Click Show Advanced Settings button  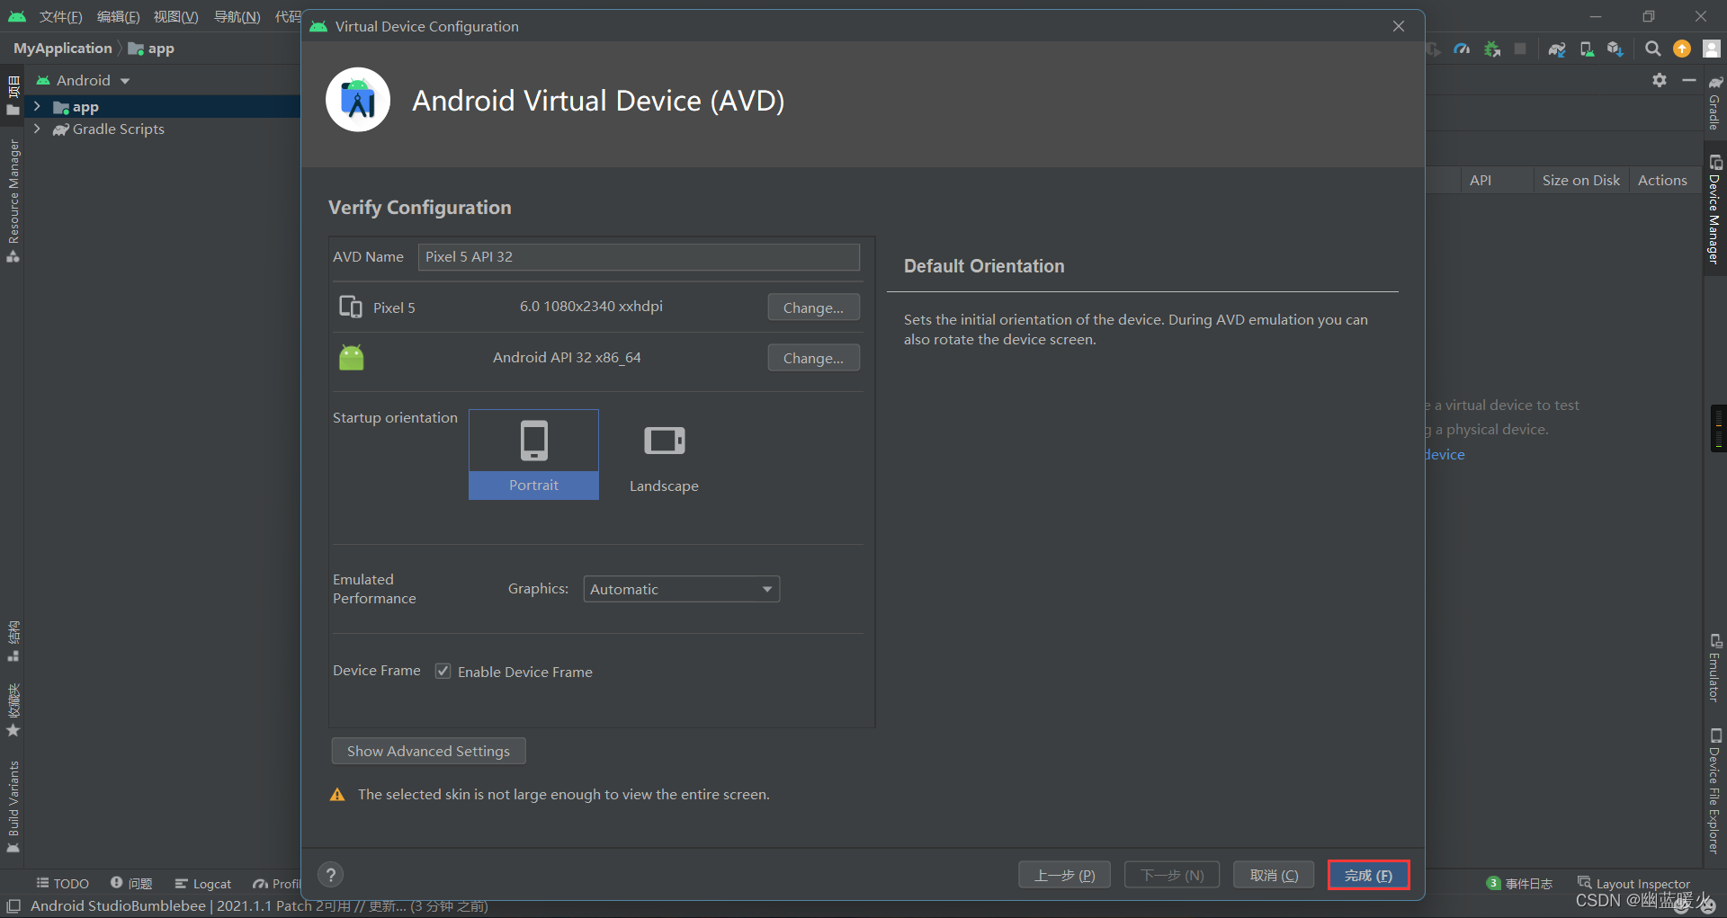pyautogui.click(x=428, y=751)
